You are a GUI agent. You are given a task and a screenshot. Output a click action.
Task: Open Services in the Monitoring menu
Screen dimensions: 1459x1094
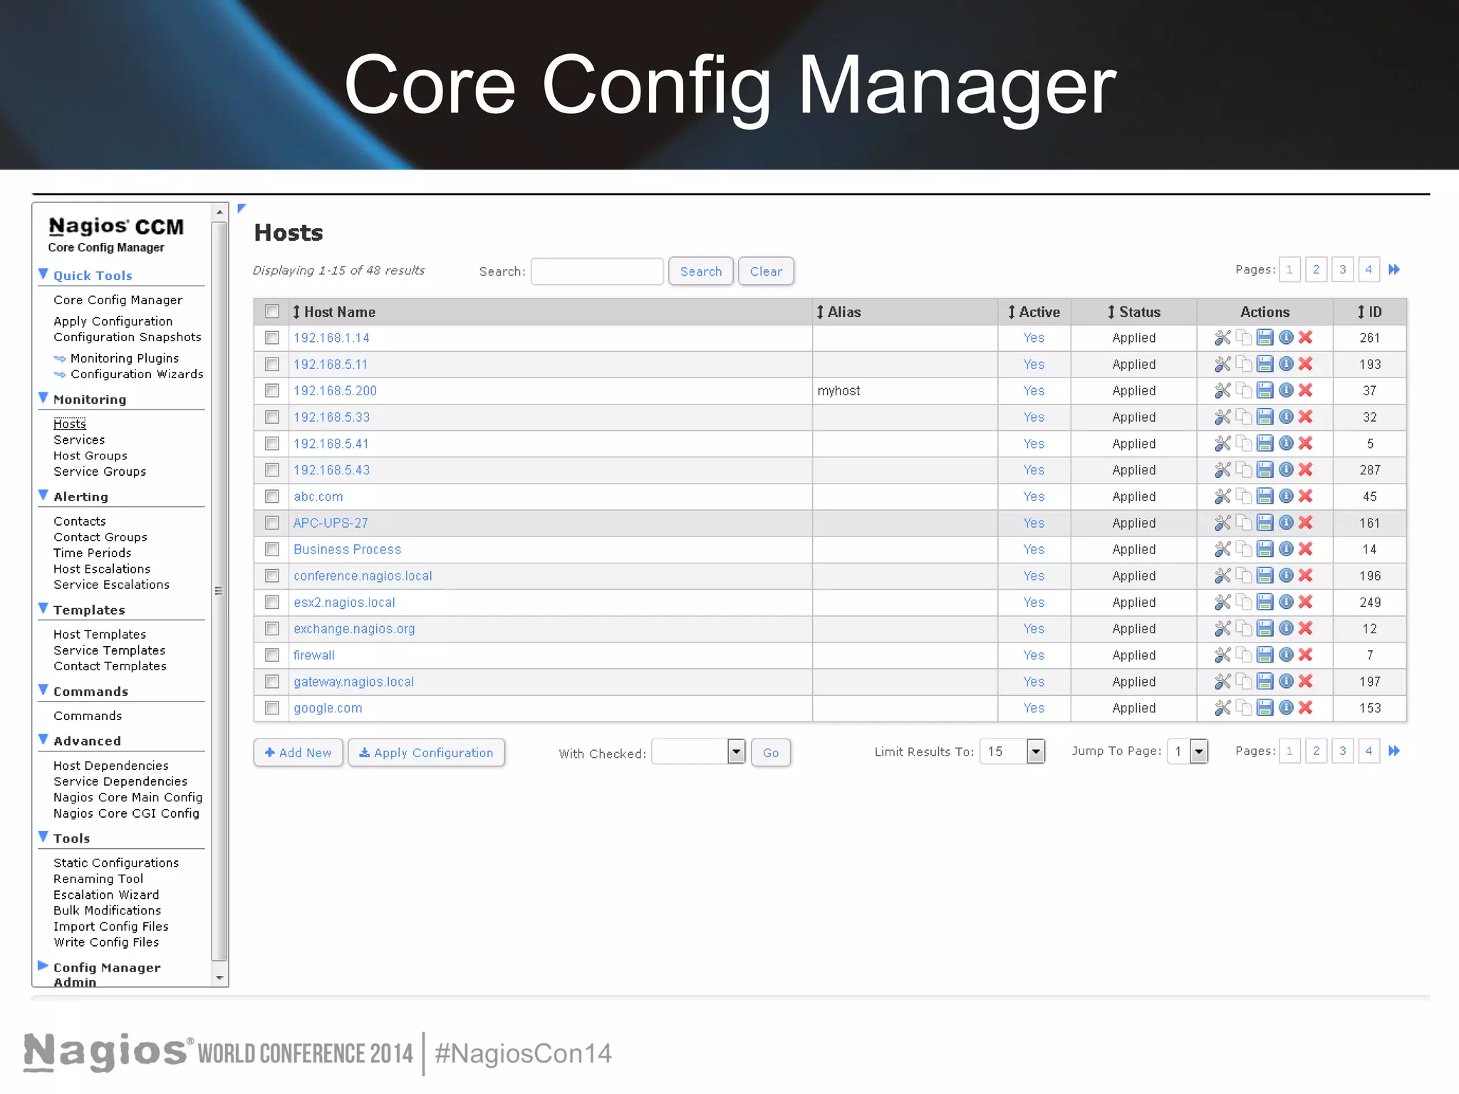tap(79, 440)
